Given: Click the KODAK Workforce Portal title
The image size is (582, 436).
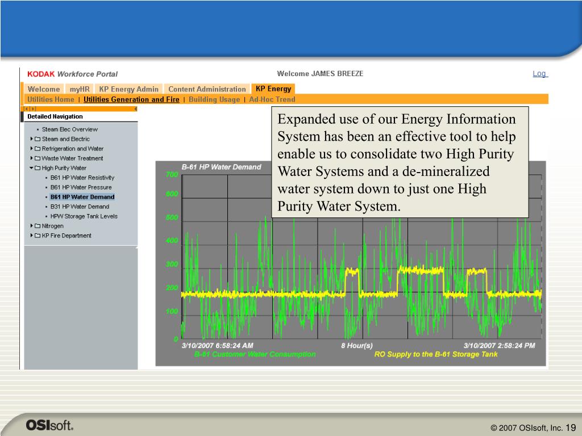Looking at the screenshot, I should click(72, 74).
